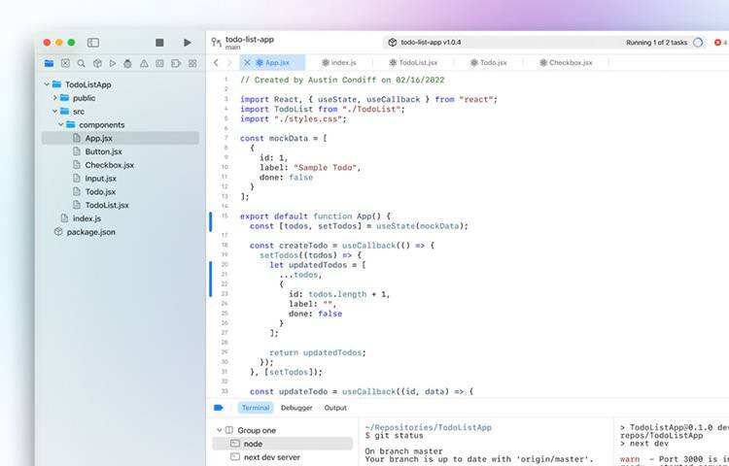Click the Run (play) button in toolbar
Image resolution: width=729 pixels, height=466 pixels.
(188, 43)
